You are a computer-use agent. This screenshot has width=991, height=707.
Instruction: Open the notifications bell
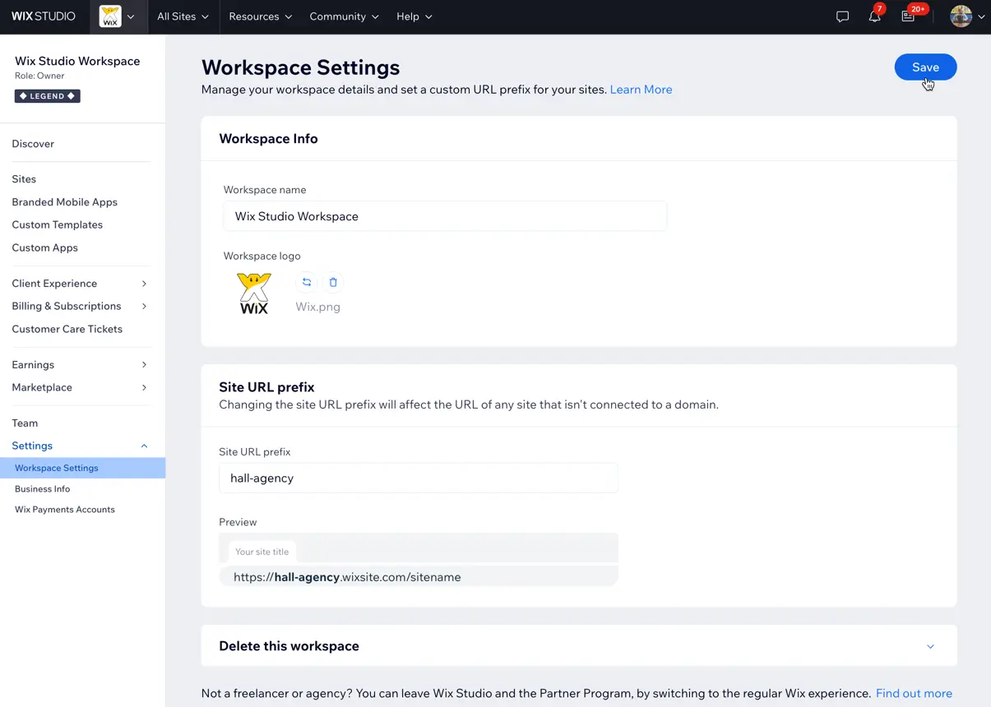coord(875,16)
